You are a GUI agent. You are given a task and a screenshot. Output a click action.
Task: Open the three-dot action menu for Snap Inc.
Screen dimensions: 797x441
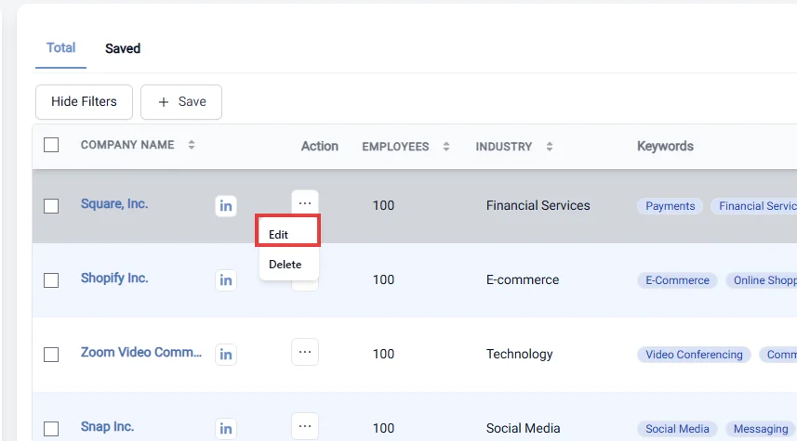(x=305, y=426)
